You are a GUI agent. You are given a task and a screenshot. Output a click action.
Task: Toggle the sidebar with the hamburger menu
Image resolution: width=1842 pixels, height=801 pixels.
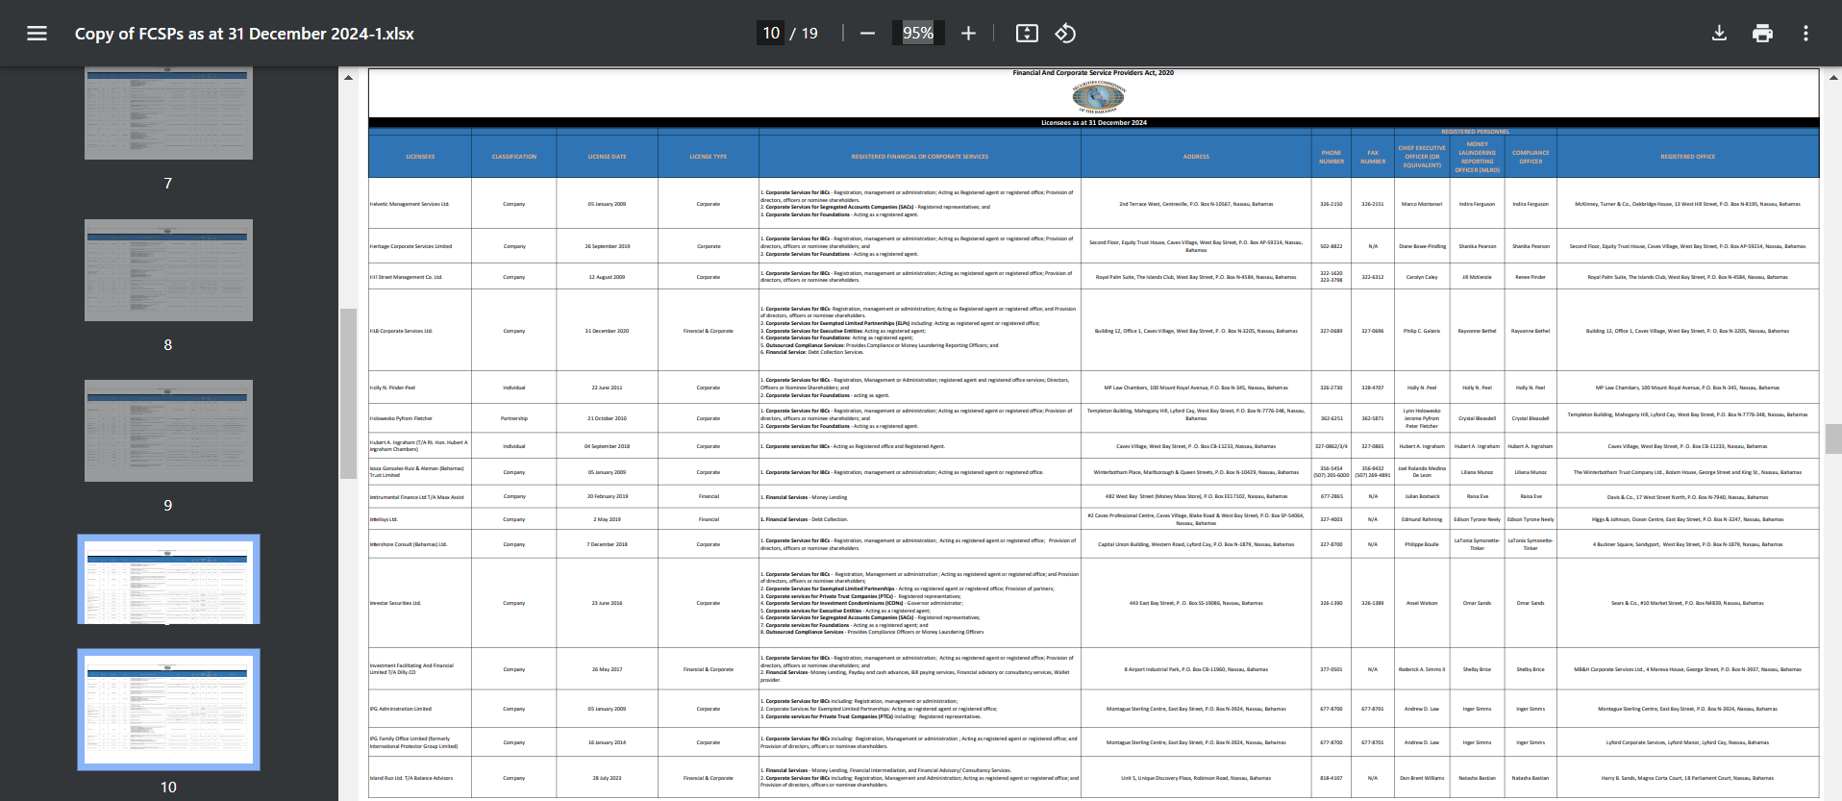click(37, 34)
